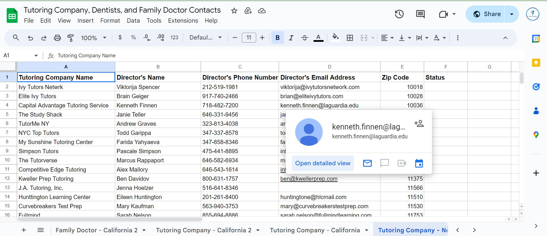Open the Format menu
This screenshot has width=547, height=236.
point(110,21)
